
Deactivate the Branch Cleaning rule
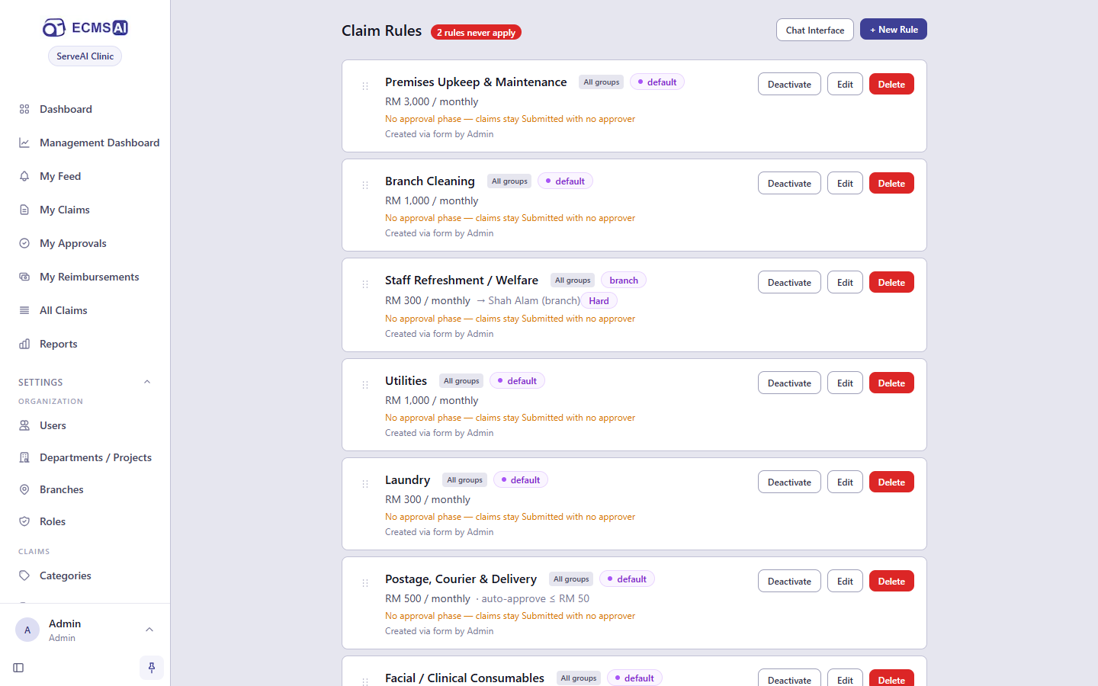coord(789,184)
